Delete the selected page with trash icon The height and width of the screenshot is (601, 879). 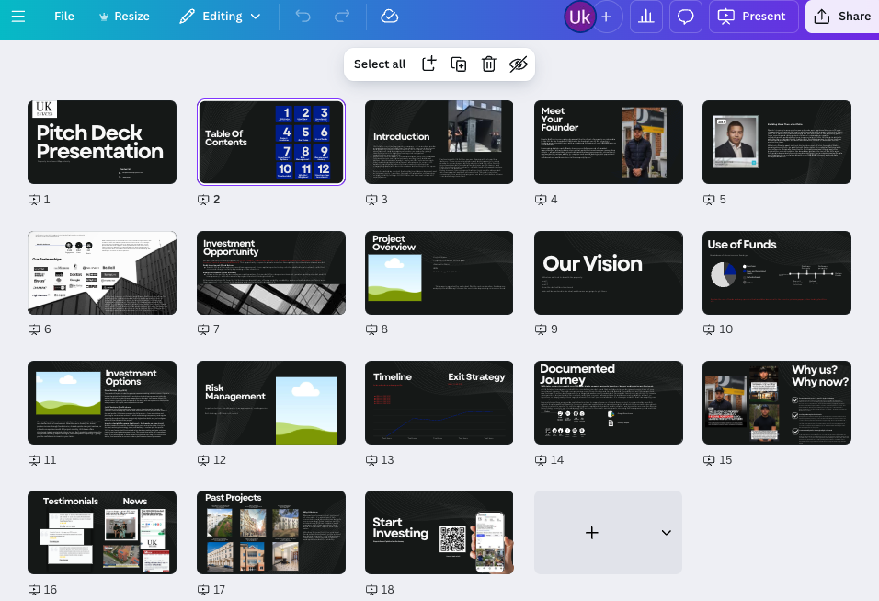tap(489, 64)
